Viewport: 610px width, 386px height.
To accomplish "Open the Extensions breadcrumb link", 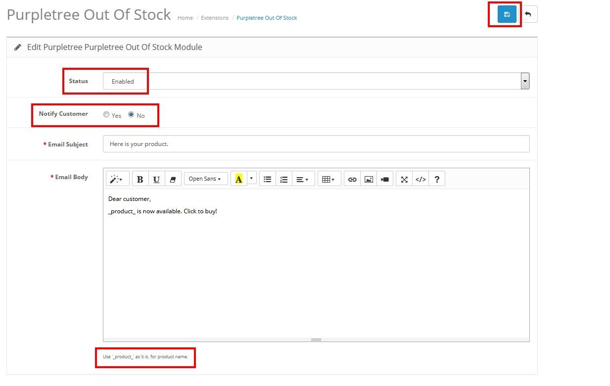I will point(215,18).
